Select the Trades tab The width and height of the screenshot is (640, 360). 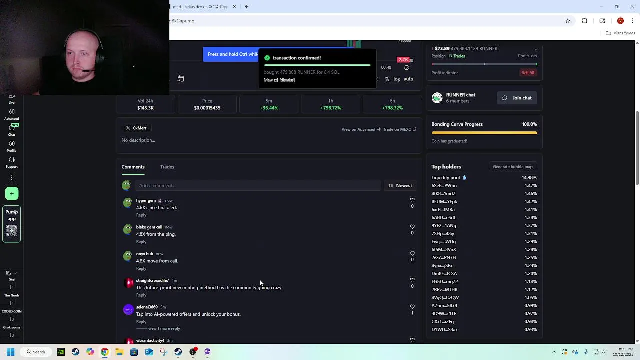[x=167, y=167]
